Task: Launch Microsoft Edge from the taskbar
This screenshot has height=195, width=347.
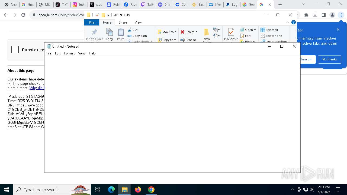Action: pos(111,190)
